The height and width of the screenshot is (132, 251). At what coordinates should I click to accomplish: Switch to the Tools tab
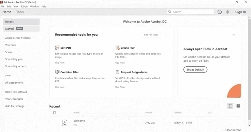point(20,12)
